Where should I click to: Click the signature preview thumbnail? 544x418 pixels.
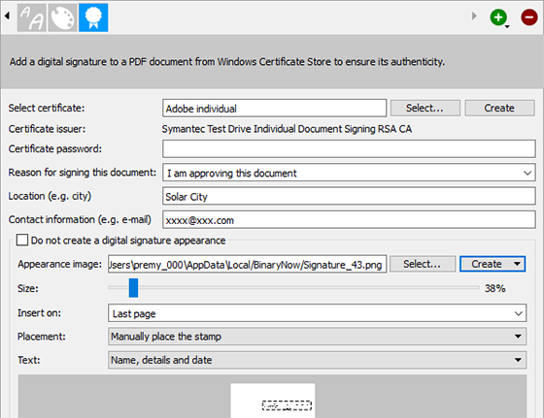pos(273,401)
